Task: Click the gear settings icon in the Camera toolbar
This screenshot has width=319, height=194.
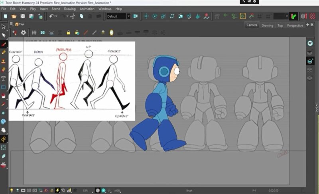Action: pyautogui.click(x=24, y=33)
